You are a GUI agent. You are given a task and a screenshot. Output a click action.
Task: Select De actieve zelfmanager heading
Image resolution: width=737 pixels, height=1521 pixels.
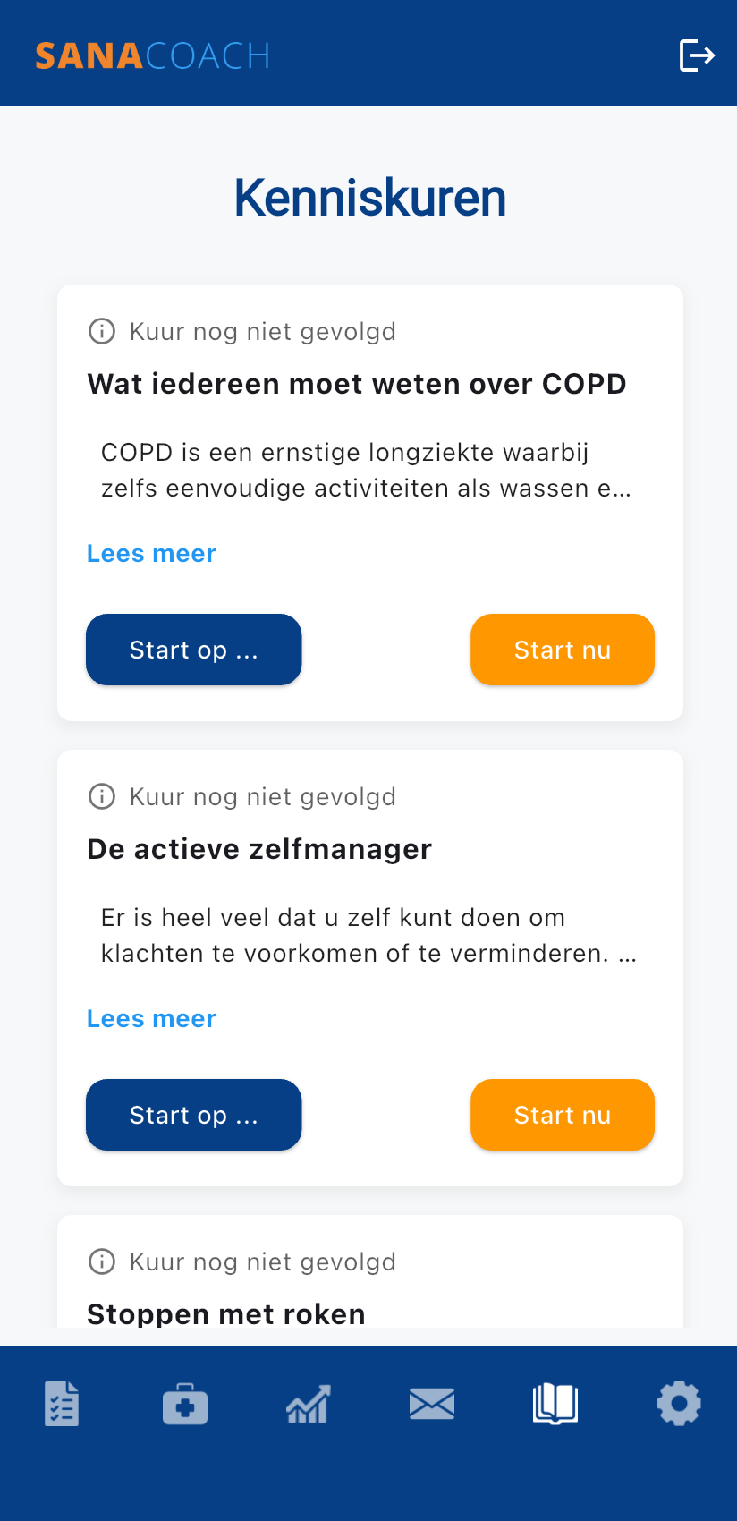[259, 849]
